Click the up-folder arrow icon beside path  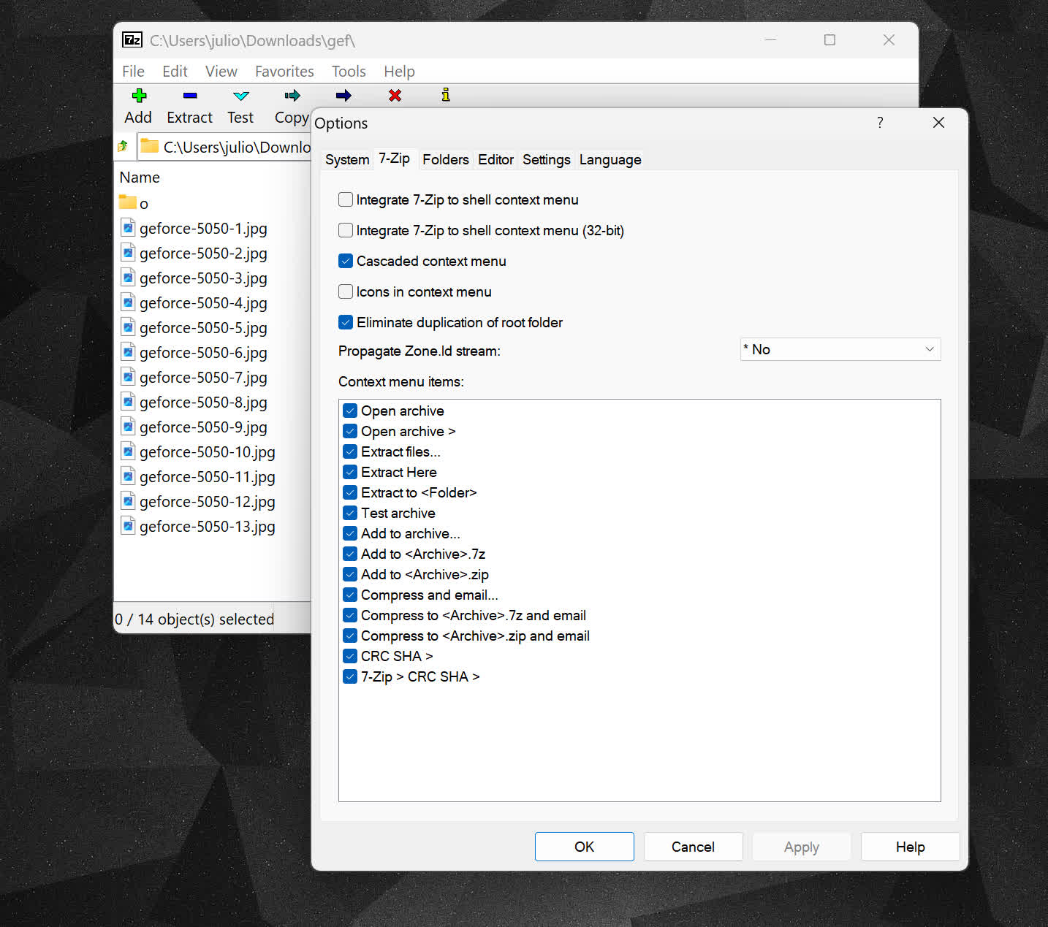click(123, 146)
